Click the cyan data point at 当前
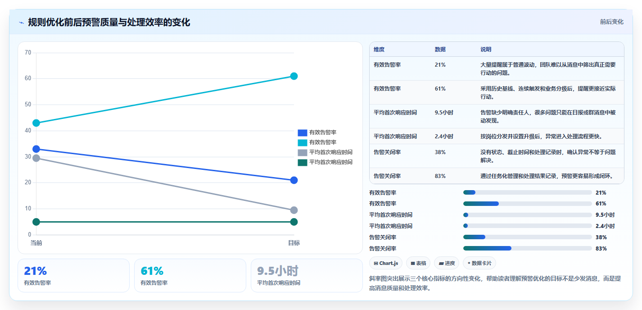Viewport: 642px width, 310px height. (x=36, y=123)
